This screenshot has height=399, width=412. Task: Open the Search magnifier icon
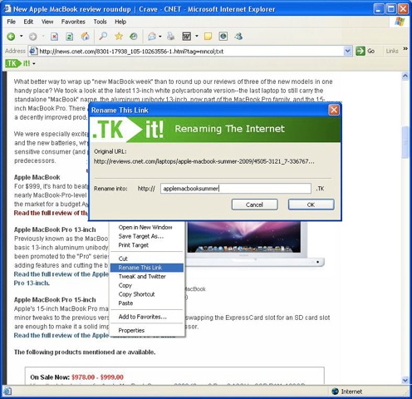pos(103,36)
